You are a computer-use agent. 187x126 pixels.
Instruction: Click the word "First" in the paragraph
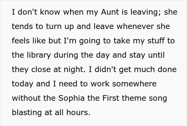(111, 98)
